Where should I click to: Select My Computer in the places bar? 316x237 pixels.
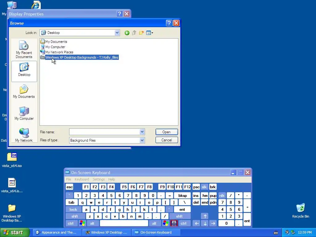coord(24,114)
